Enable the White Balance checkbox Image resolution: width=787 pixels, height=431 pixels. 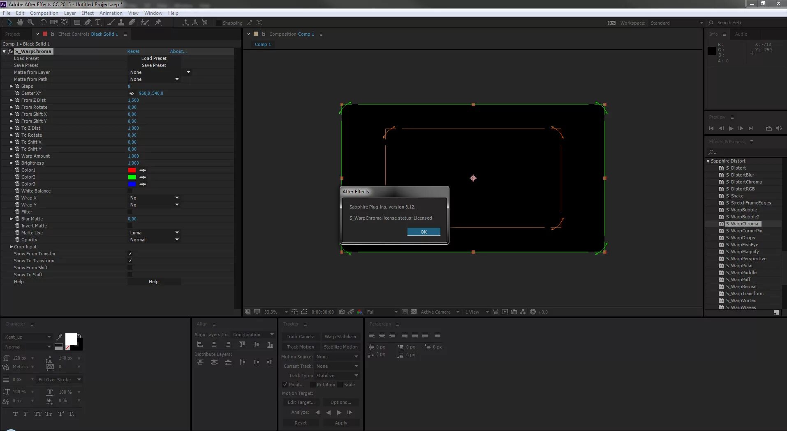(x=130, y=191)
